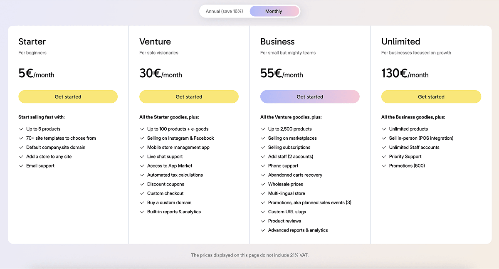This screenshot has width=499, height=269.
Task: Click Get started under Starter plan
Action: tap(68, 97)
